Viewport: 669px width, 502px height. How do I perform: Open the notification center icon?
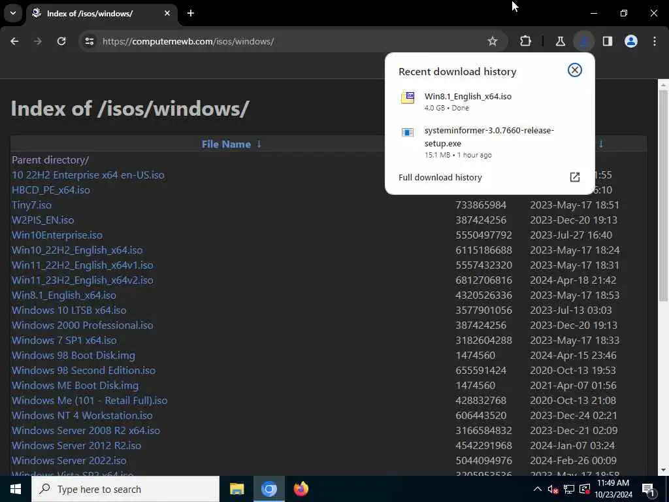click(x=649, y=489)
